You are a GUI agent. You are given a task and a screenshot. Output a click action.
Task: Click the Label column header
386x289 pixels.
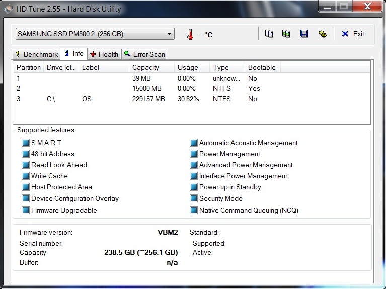pyautogui.click(x=104, y=67)
